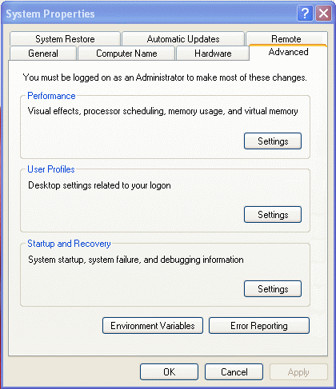Cancel the System Properties dialog
Image resolution: width=336 pixels, height=389 pixels.
pos(234,372)
